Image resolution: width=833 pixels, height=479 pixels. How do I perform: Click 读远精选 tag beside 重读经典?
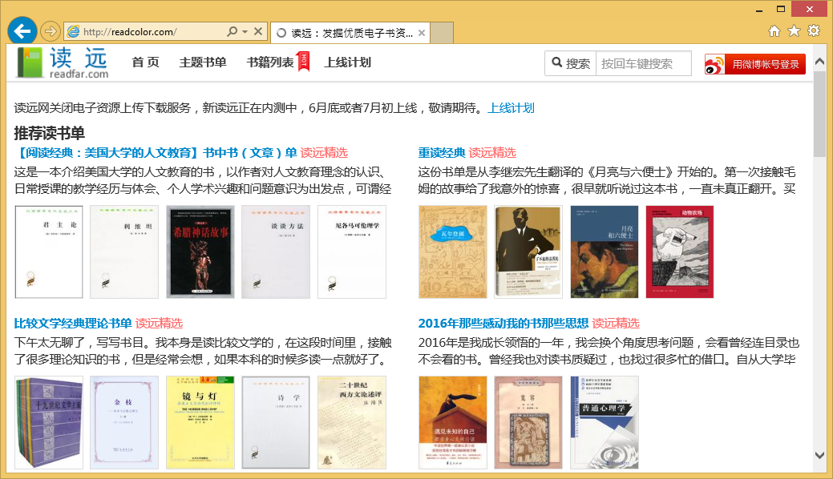click(492, 153)
